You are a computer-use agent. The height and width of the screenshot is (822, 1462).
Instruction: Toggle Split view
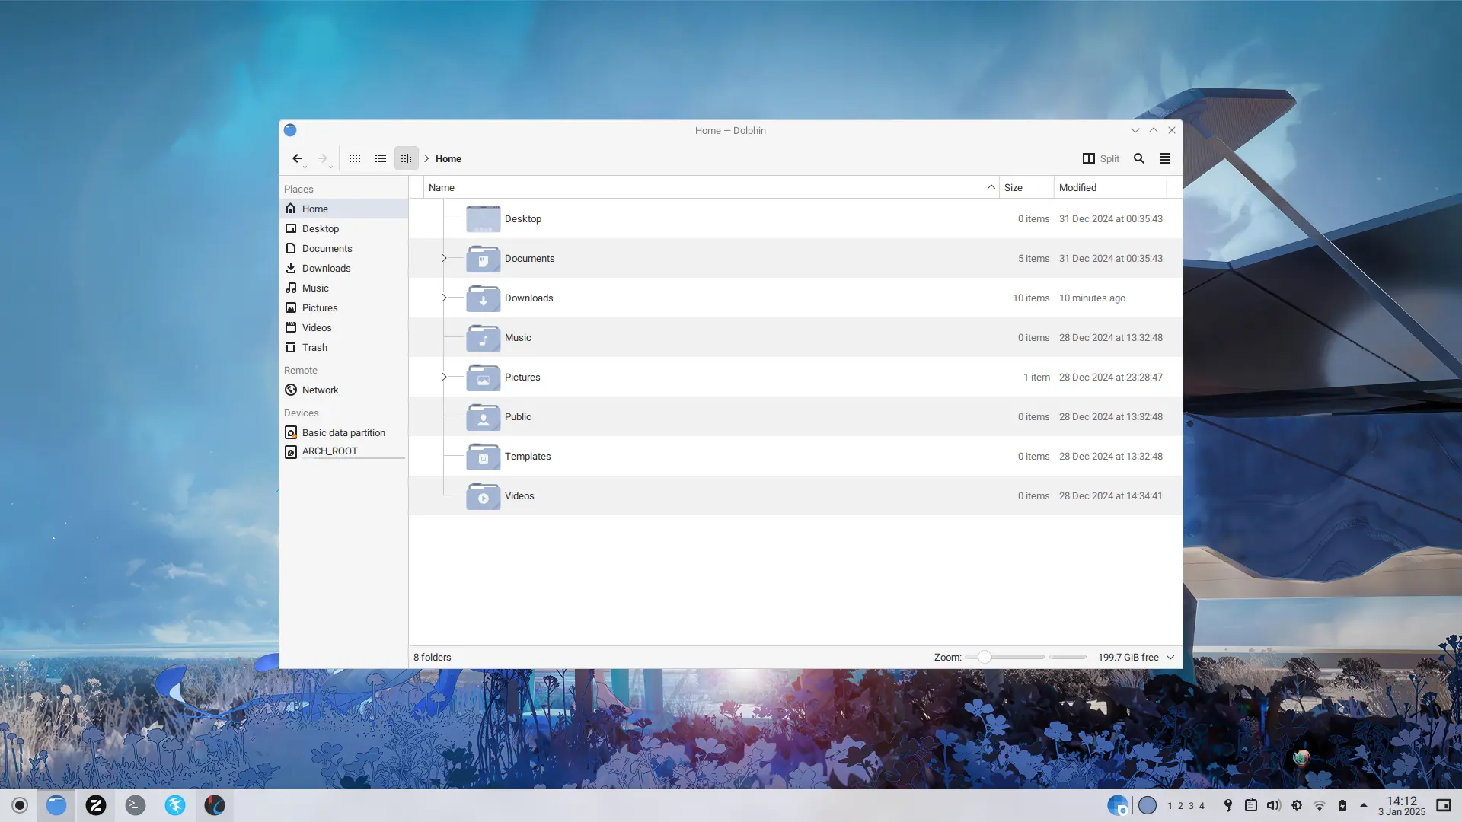click(1101, 158)
